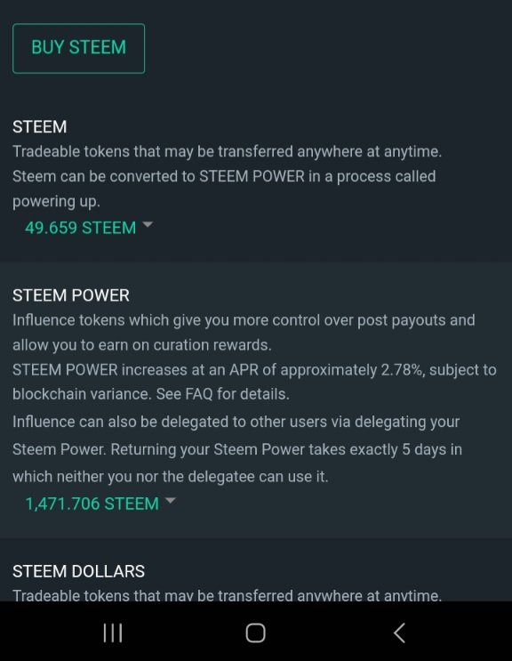Click the 'Steem can be converted' sentence
The height and width of the screenshot is (661, 512).
224,176
